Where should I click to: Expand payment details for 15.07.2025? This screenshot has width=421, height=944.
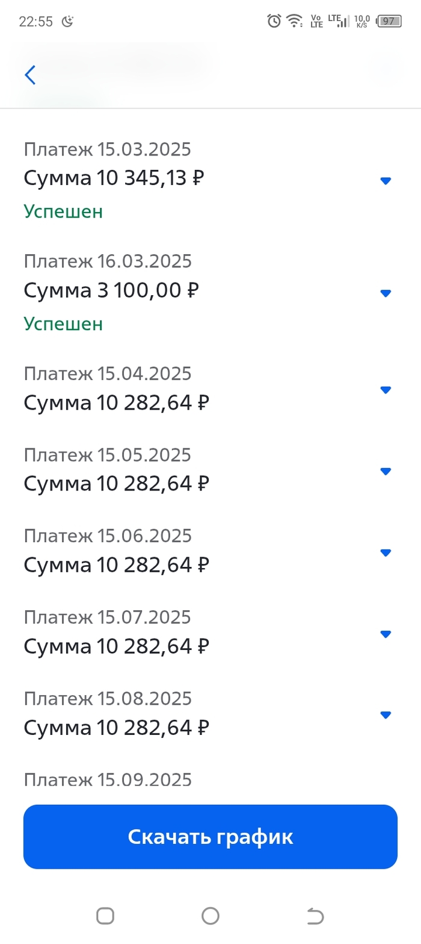[x=386, y=634]
